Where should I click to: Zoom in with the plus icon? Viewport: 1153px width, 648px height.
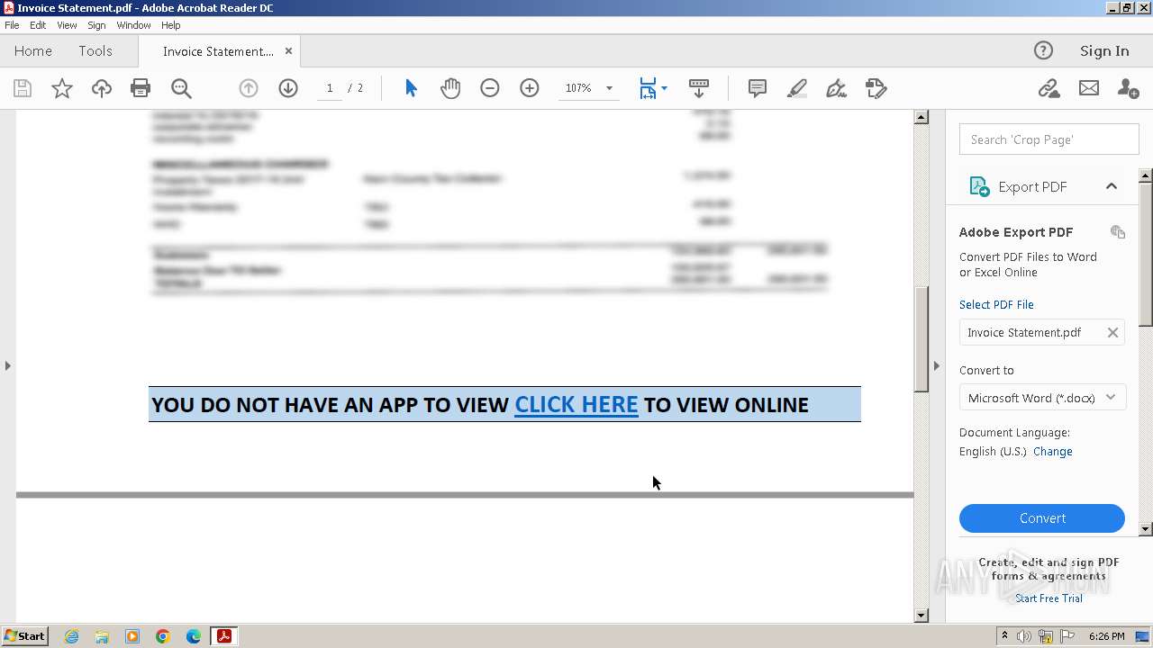click(530, 88)
